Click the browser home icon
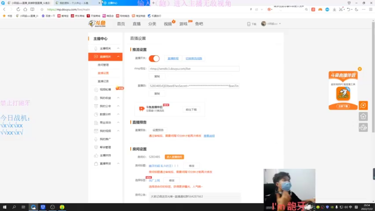The height and width of the screenshot is (211, 375). point(25,9)
